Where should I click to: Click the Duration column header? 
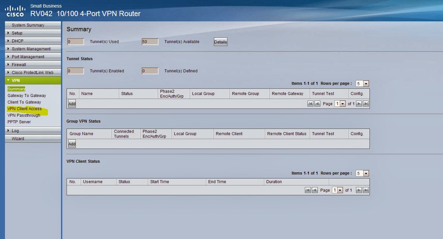coord(296,181)
